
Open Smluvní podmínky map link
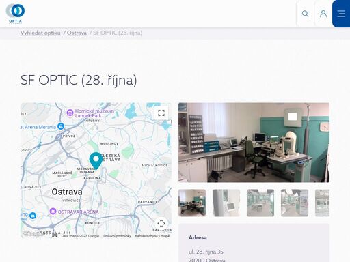pyautogui.click(x=117, y=236)
